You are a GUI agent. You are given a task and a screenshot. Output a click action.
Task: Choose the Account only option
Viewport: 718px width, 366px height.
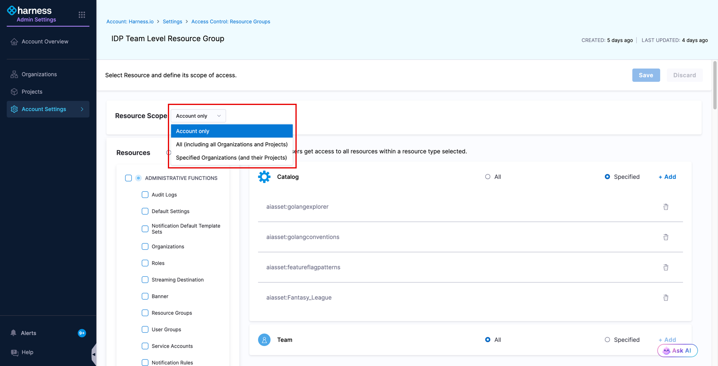click(232, 131)
